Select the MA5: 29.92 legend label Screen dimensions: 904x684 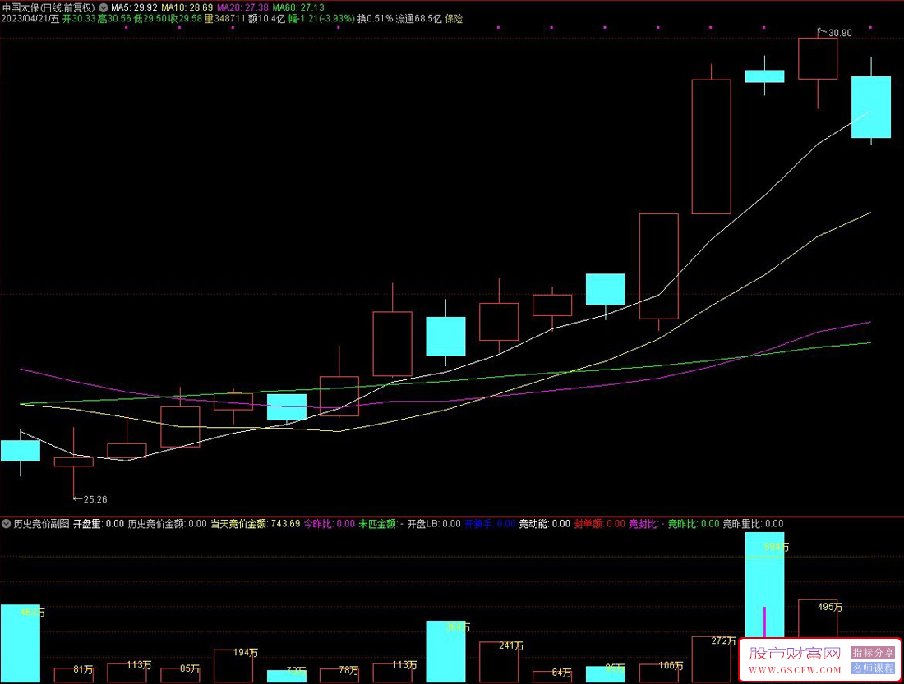click(134, 8)
